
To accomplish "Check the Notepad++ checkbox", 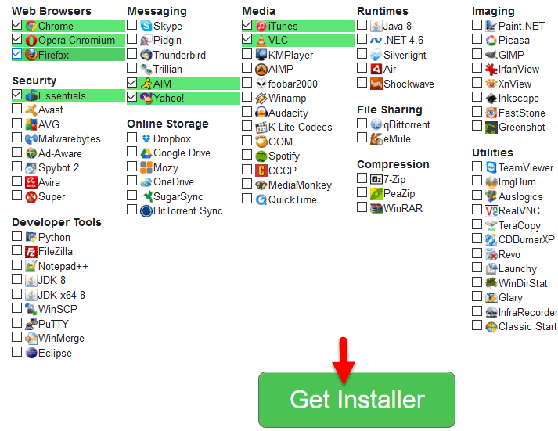I will [x=16, y=265].
